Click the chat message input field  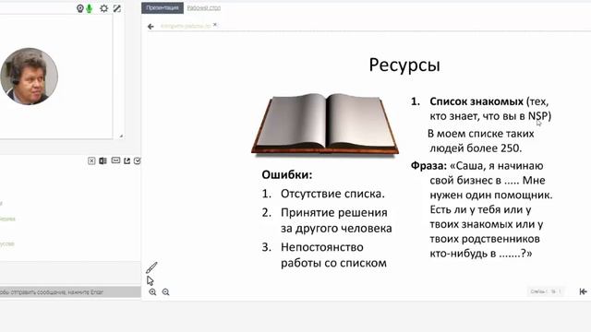[x=70, y=292]
